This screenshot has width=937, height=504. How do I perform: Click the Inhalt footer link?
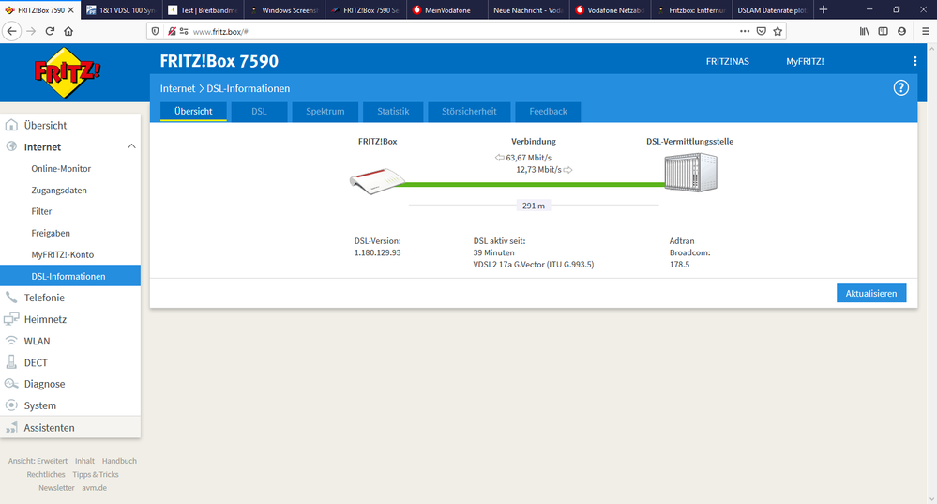tap(84, 461)
